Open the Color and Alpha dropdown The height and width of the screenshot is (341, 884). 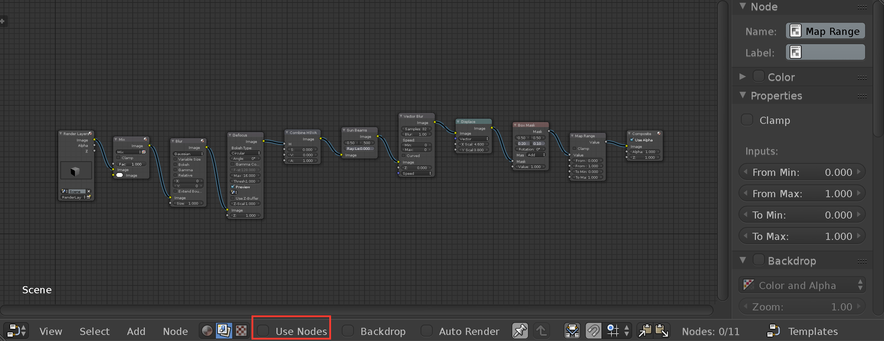click(802, 285)
